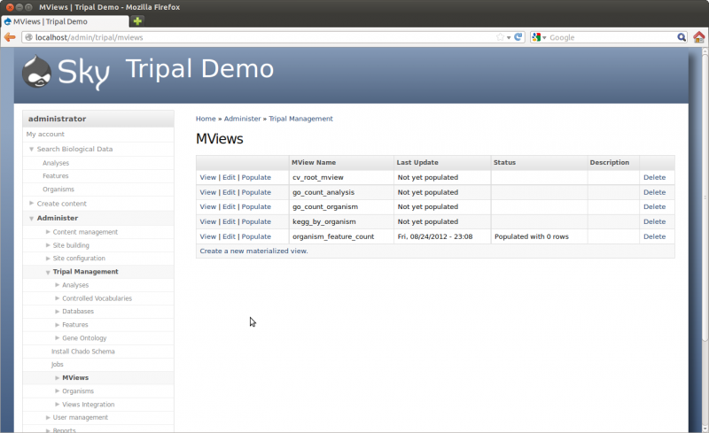Image resolution: width=709 pixels, height=433 pixels.
Task: Click the bookmark star icon
Action: (x=500, y=37)
